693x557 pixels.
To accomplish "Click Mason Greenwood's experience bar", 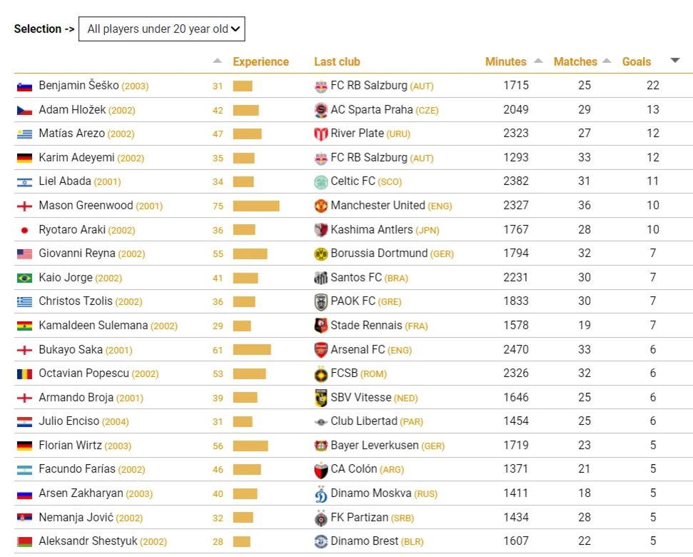I will click(x=256, y=206).
